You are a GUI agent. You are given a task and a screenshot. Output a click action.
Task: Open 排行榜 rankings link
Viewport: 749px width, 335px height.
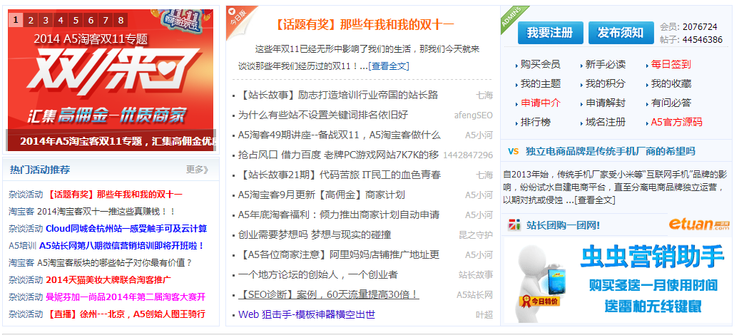[535, 122]
